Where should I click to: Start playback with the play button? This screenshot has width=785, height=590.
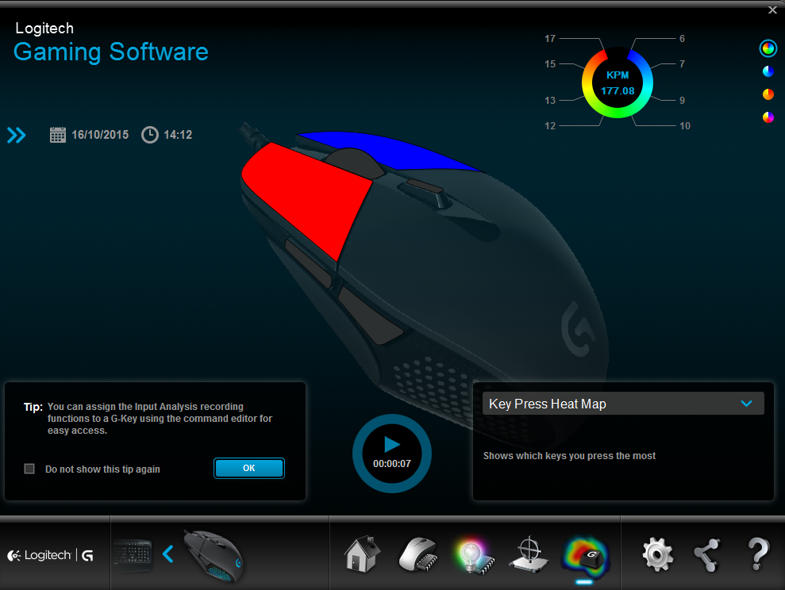392,445
